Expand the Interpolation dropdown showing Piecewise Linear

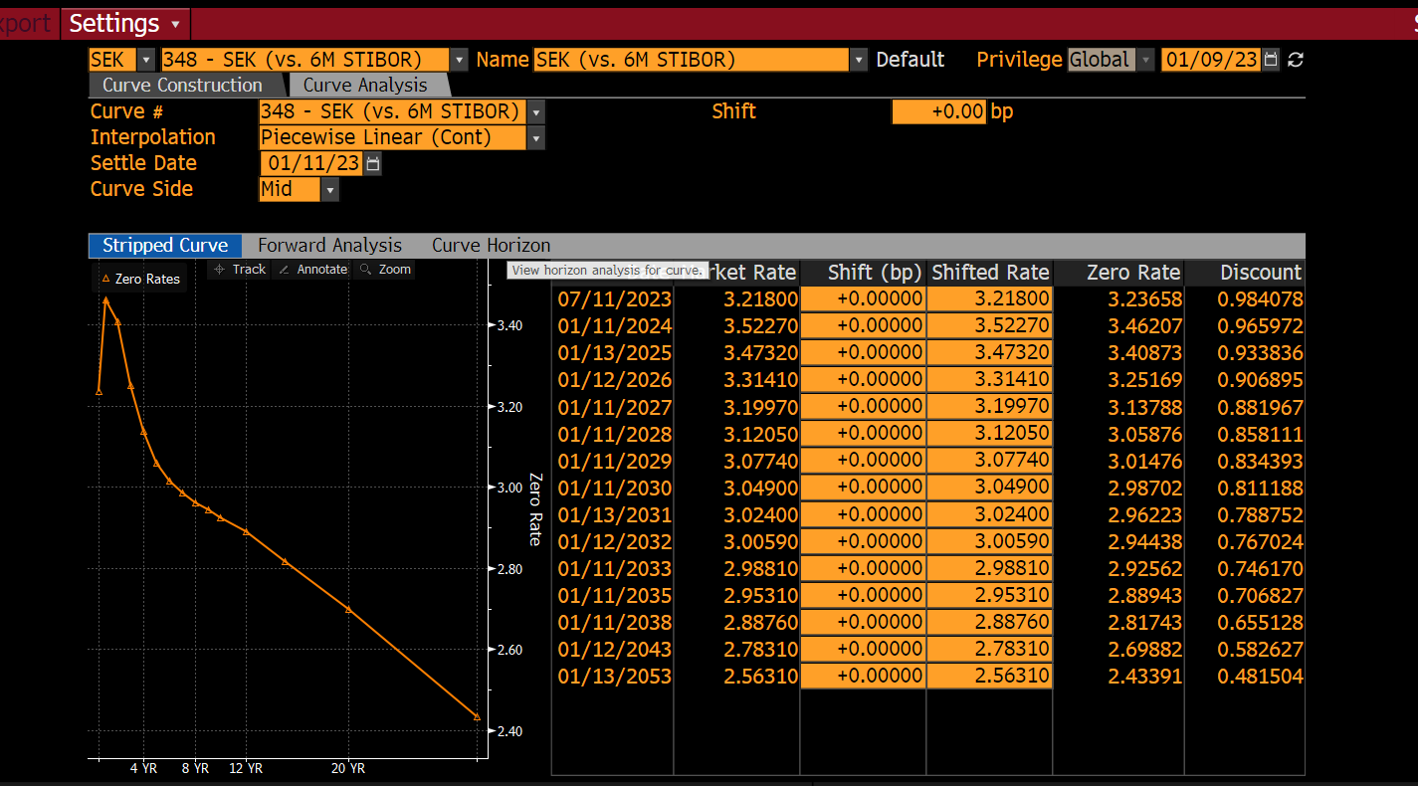[536, 137]
